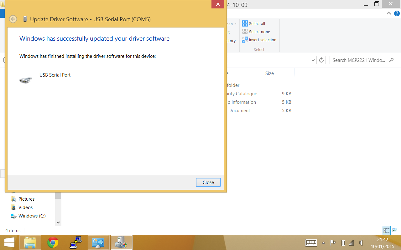Collapse the ribbon using the chevron
This screenshot has height=250, width=401.
click(x=388, y=14)
